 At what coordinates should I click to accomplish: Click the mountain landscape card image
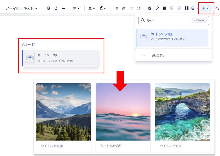click(64, 112)
